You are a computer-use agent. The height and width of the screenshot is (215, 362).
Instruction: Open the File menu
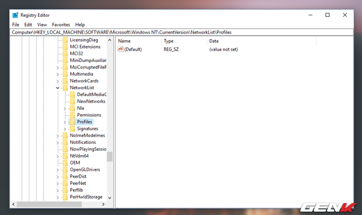16,25
